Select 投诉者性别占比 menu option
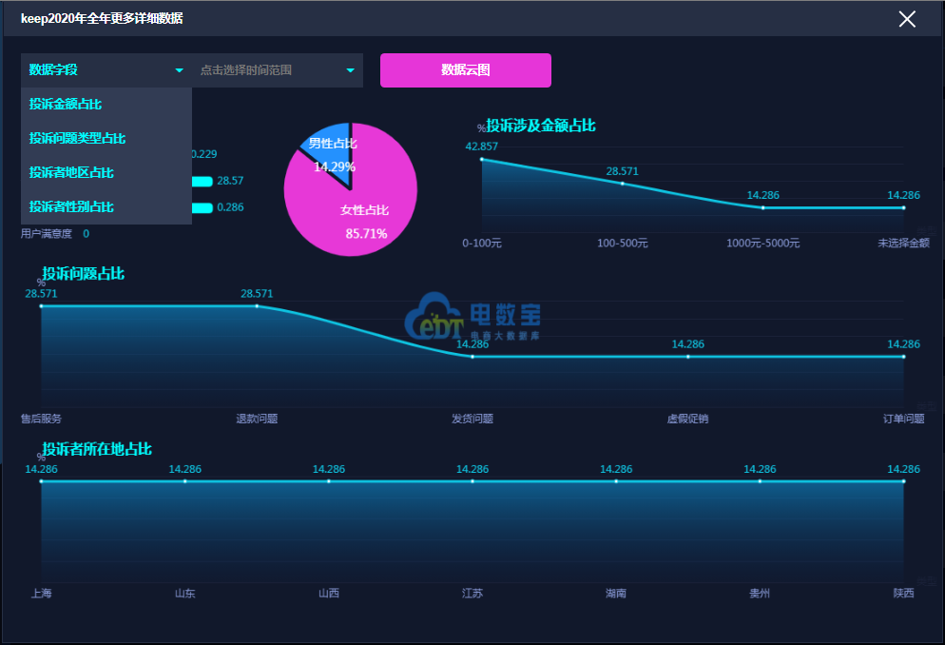Screen dimensions: 945x645 pyautogui.click(x=106, y=206)
